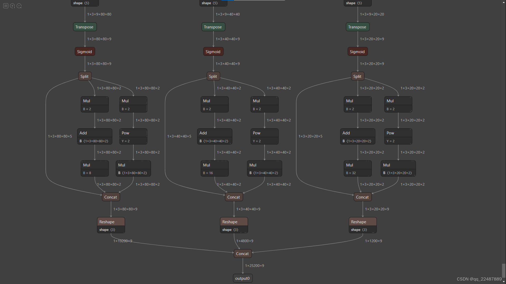Click the Mul node with B = 32
The image size is (506, 284).
pyautogui.click(x=358, y=169)
